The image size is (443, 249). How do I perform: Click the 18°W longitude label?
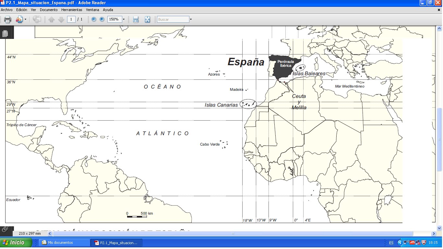(247, 220)
